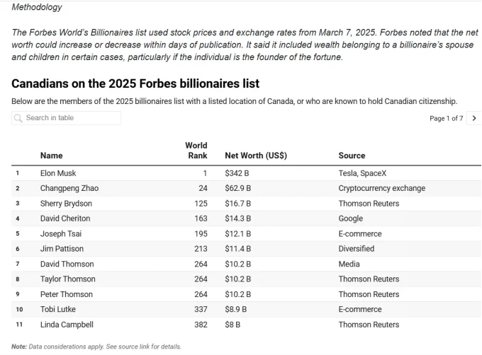Sort by World Rank column header
This screenshot has height=355, width=482.
tap(196, 151)
